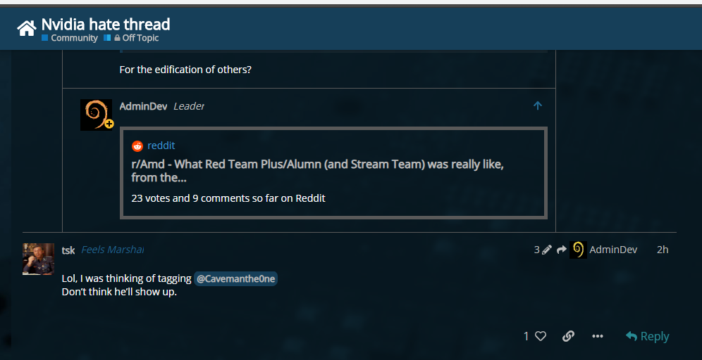Open tsk's user profile name

pos(68,250)
